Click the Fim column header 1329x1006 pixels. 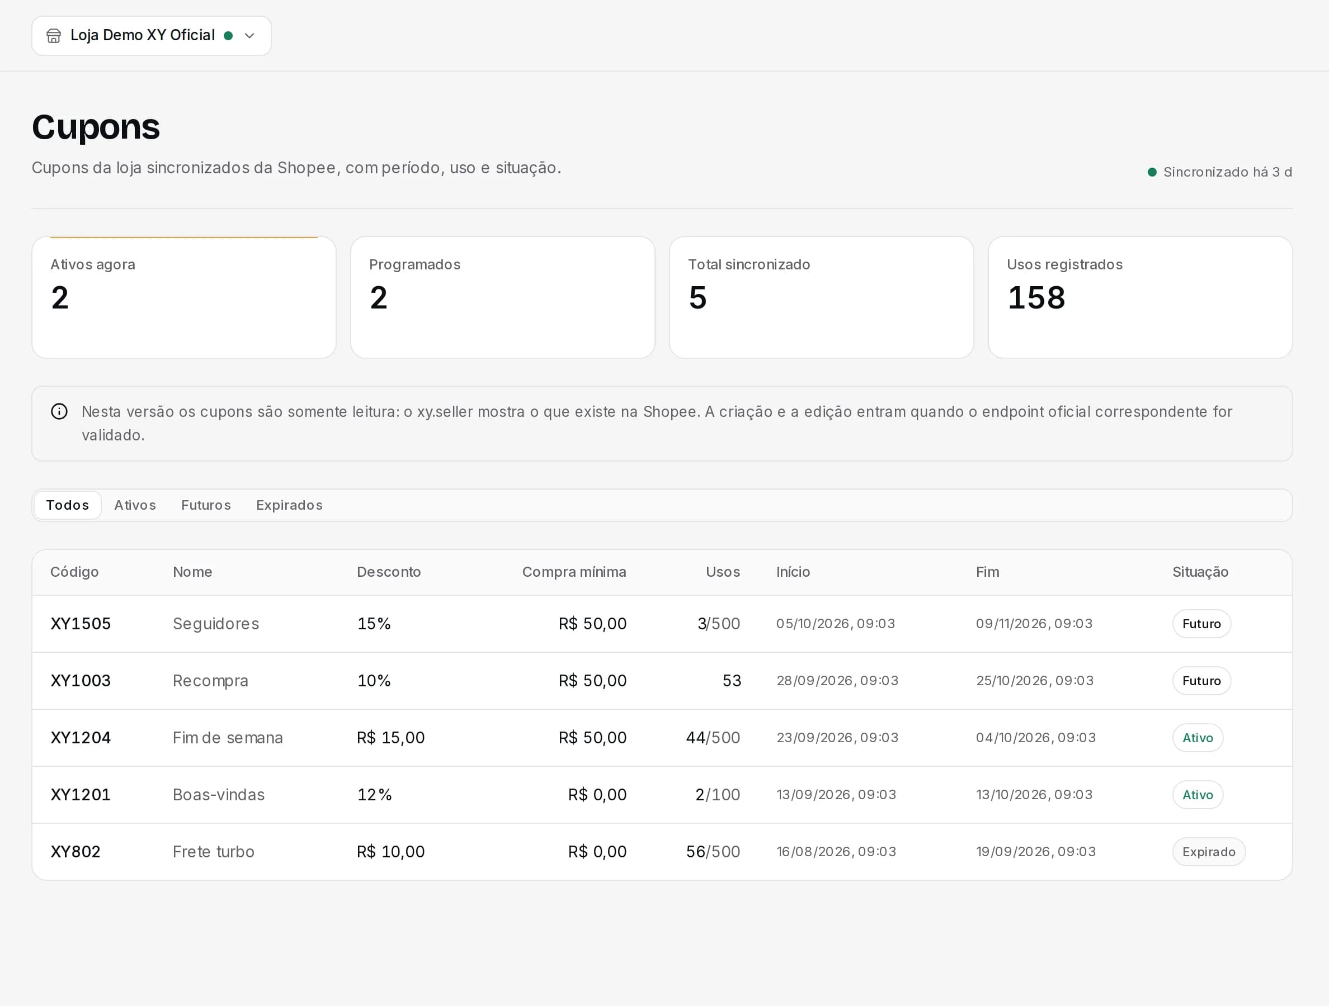988,572
